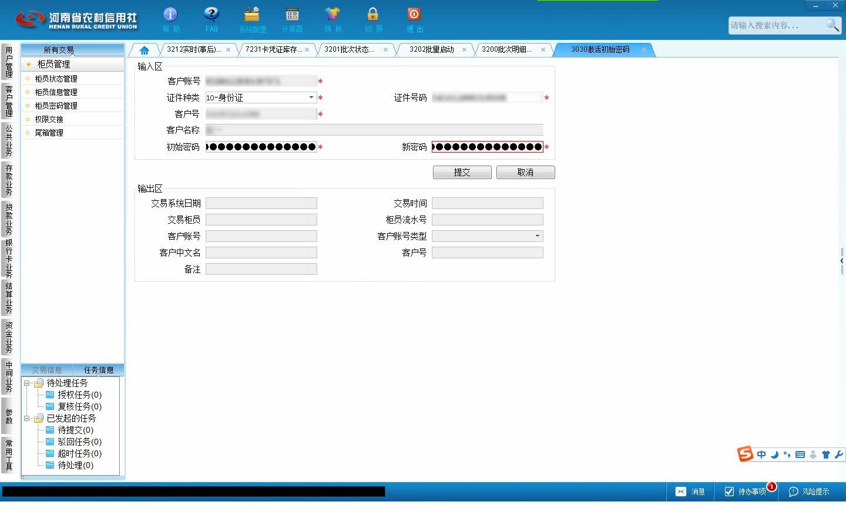The width and height of the screenshot is (846, 505).
Task: Open the 客户账号类型 dropdown
Action: (537, 236)
